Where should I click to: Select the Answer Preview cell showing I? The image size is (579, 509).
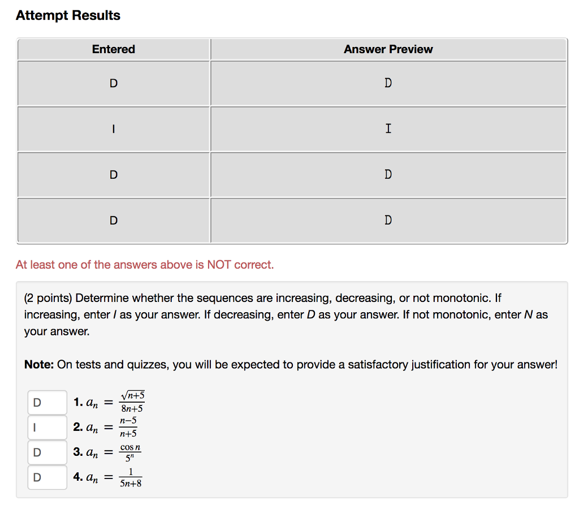[388, 129]
